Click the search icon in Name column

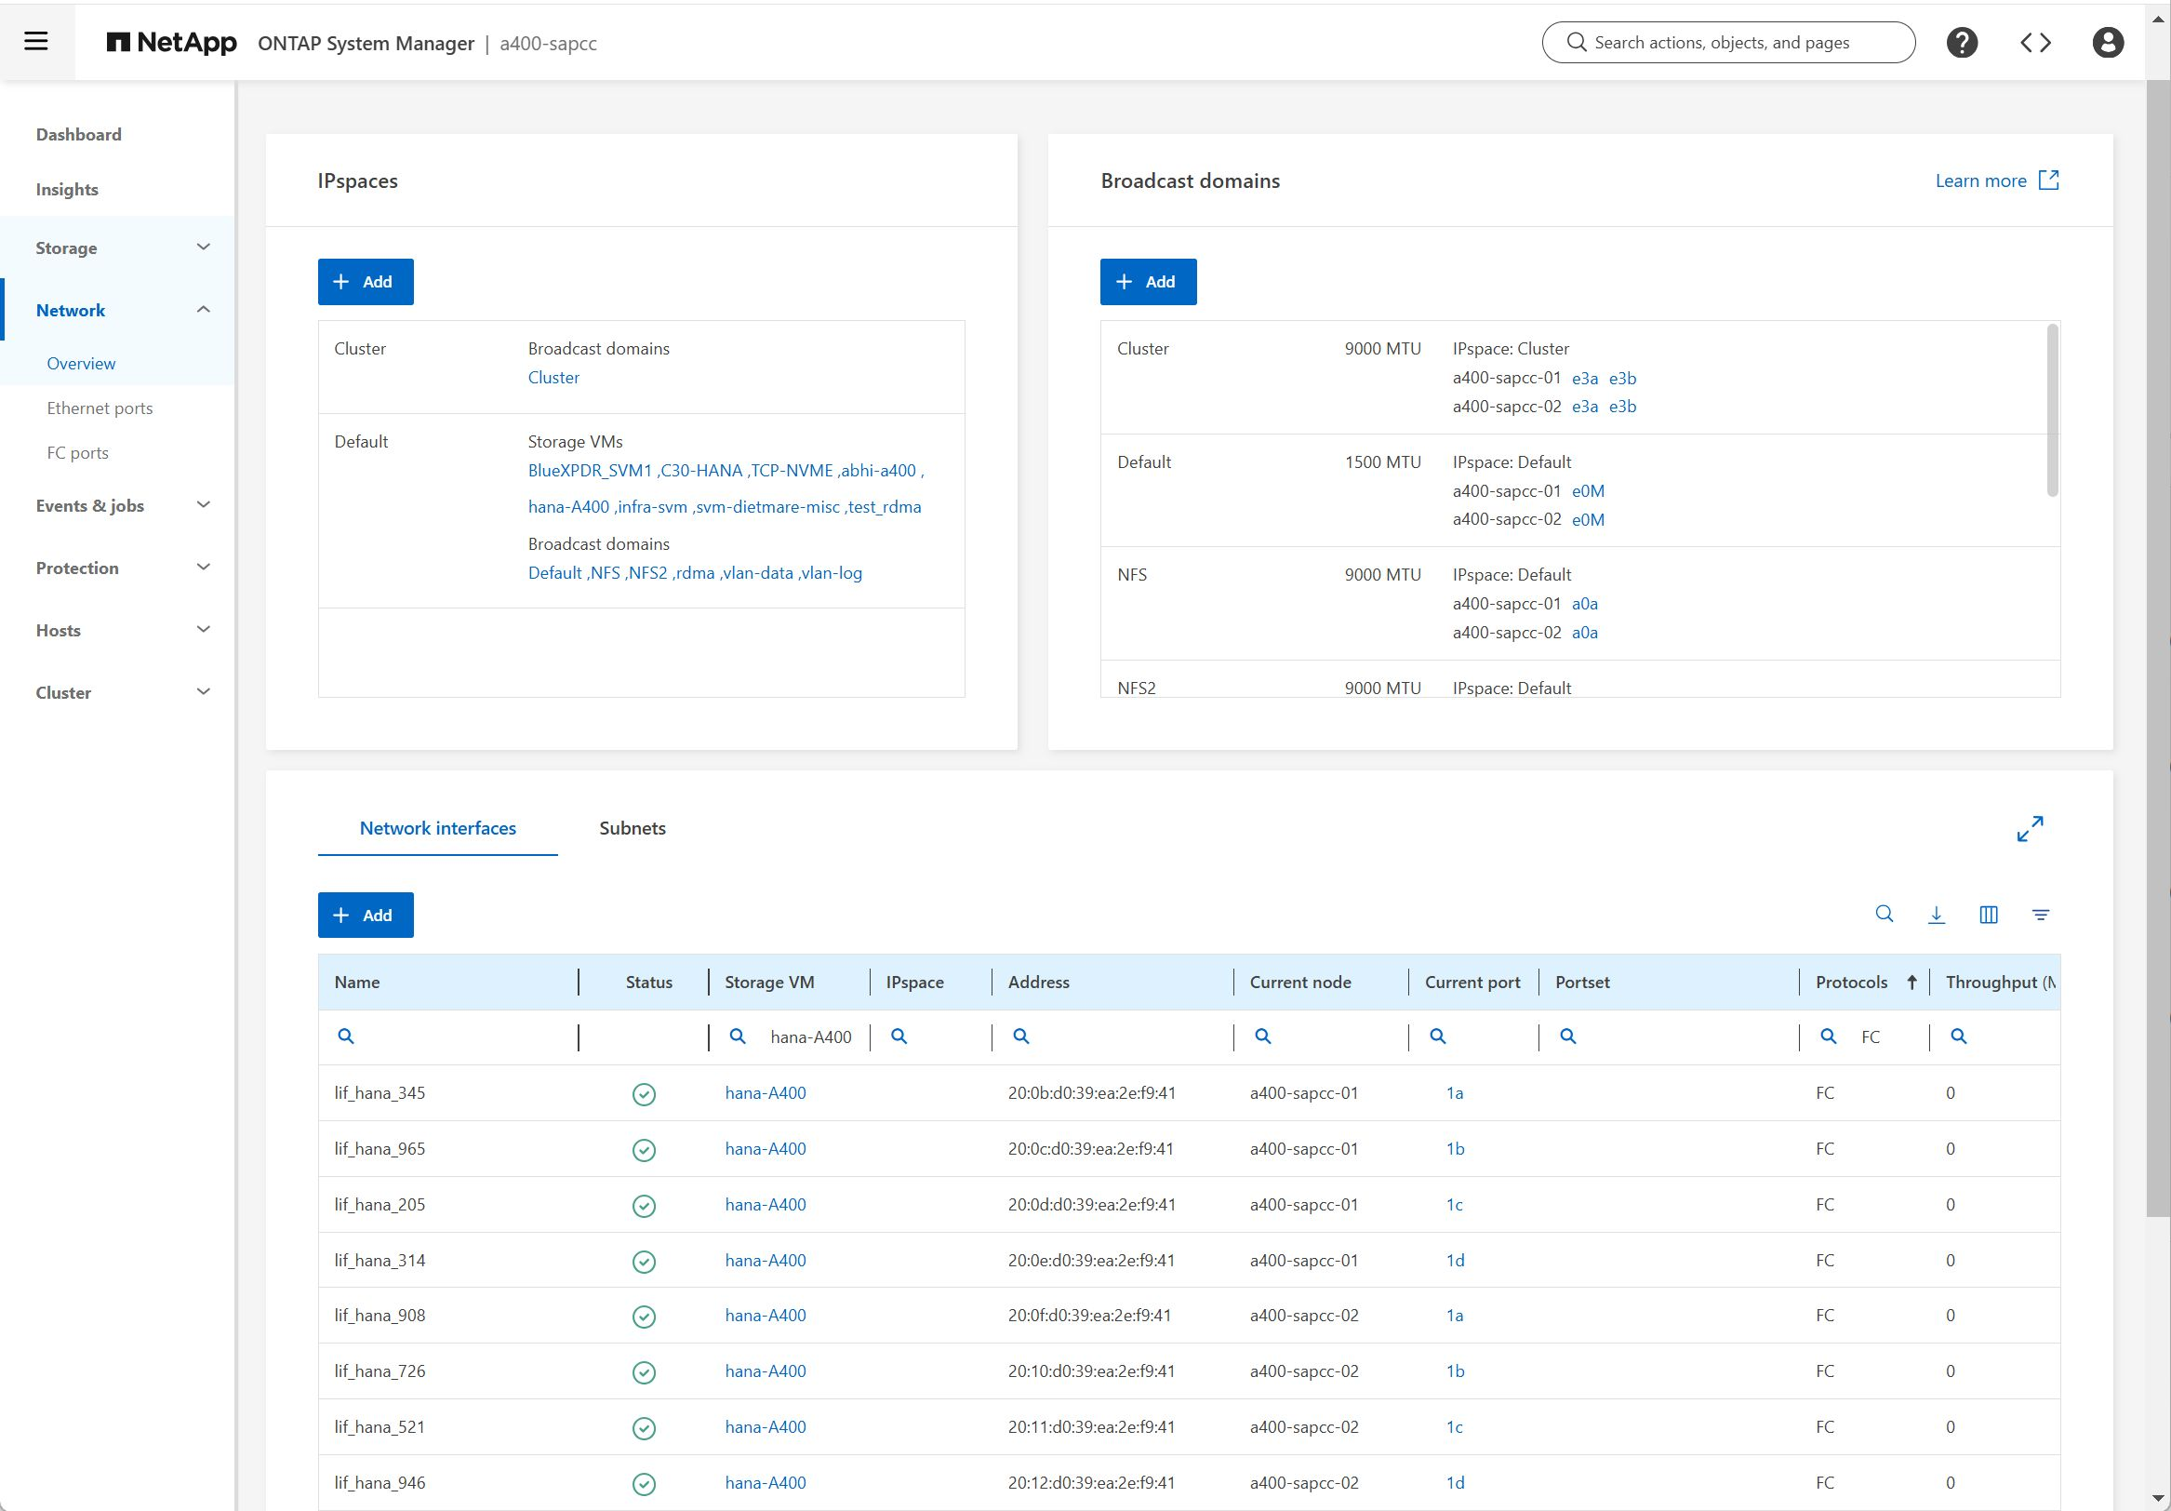[x=345, y=1036]
